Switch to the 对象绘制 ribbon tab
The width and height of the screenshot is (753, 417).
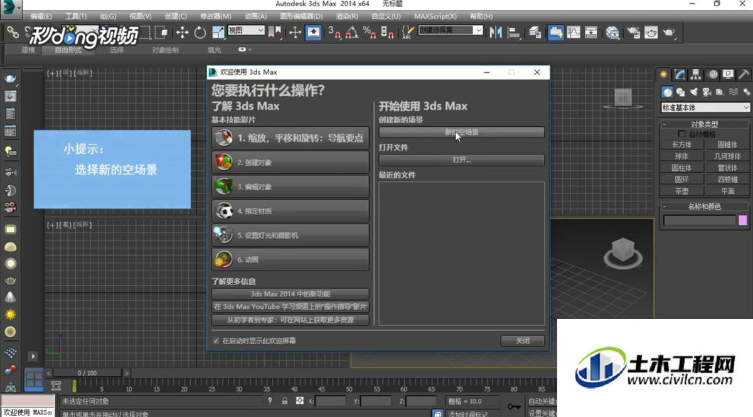coord(165,50)
